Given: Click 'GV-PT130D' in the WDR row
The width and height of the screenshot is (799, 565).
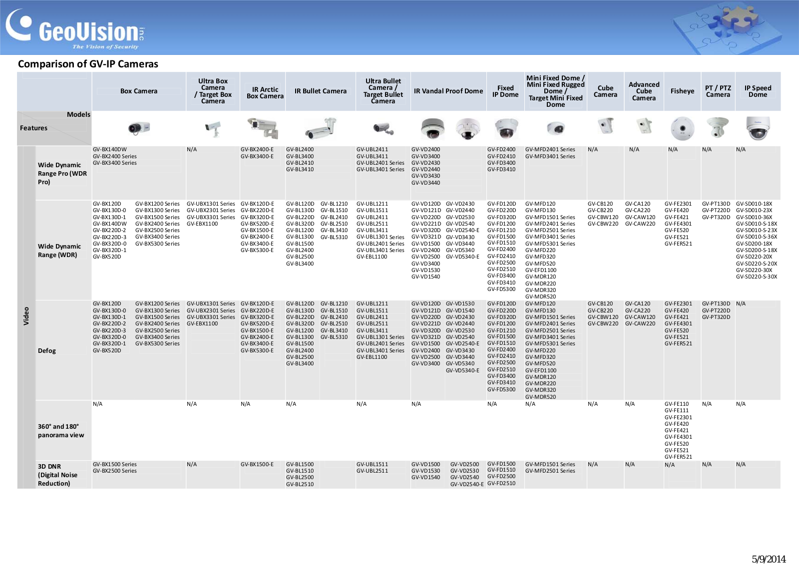Looking at the screenshot, I should pos(716,204).
